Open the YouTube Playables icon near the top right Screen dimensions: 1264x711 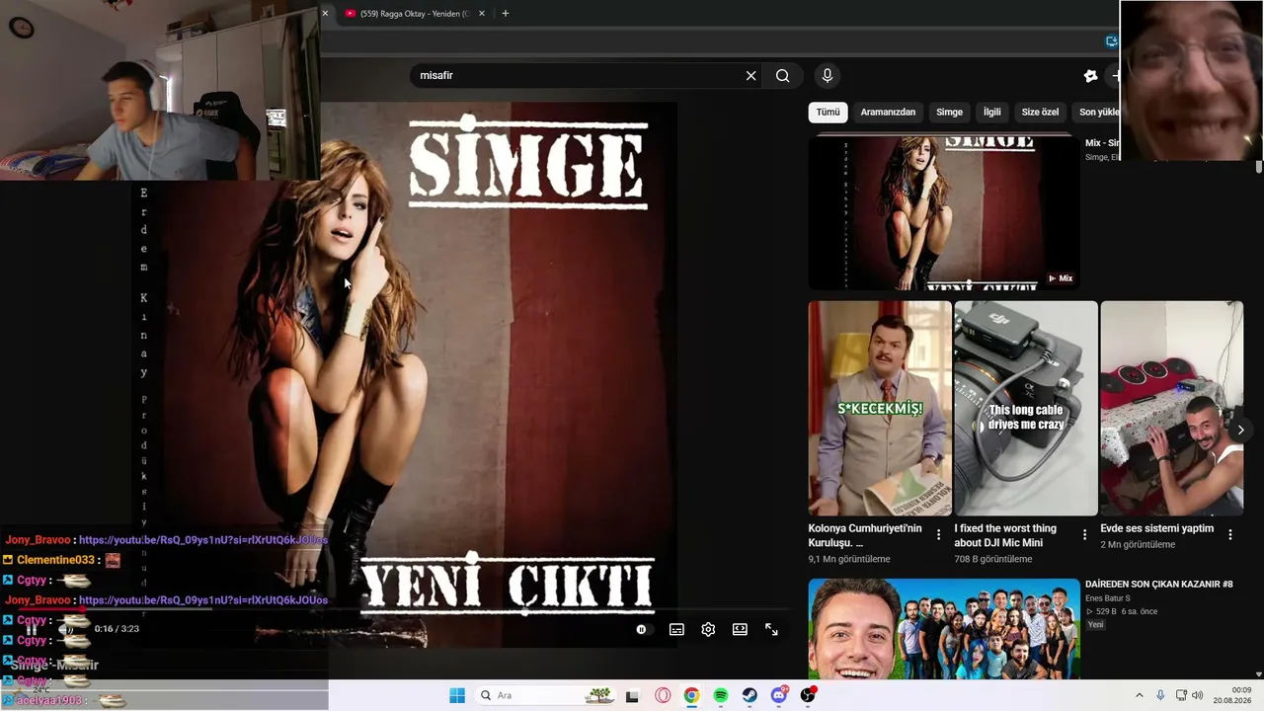(x=1090, y=76)
